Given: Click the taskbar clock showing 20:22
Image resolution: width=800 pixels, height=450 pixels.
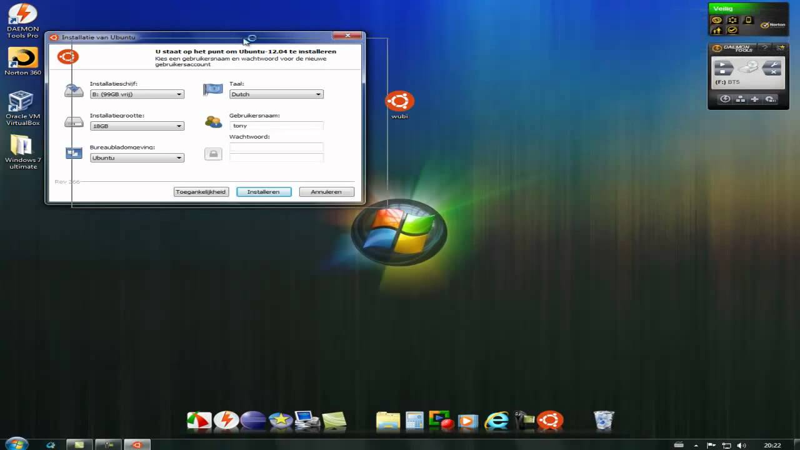Looking at the screenshot, I should [772, 446].
